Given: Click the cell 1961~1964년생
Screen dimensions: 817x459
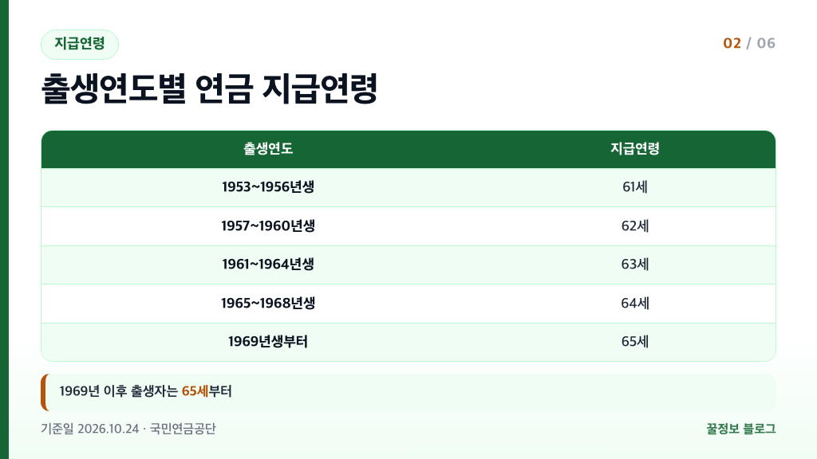Looking at the screenshot, I should (x=268, y=265).
